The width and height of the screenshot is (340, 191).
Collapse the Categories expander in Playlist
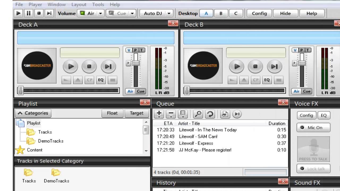pos(33,113)
